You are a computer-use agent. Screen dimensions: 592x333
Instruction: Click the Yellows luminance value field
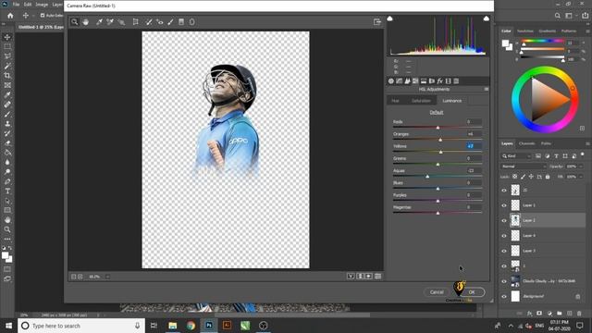[x=474, y=146]
